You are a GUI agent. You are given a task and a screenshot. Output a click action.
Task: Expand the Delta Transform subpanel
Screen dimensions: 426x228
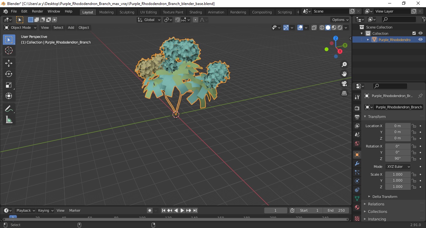385,197
